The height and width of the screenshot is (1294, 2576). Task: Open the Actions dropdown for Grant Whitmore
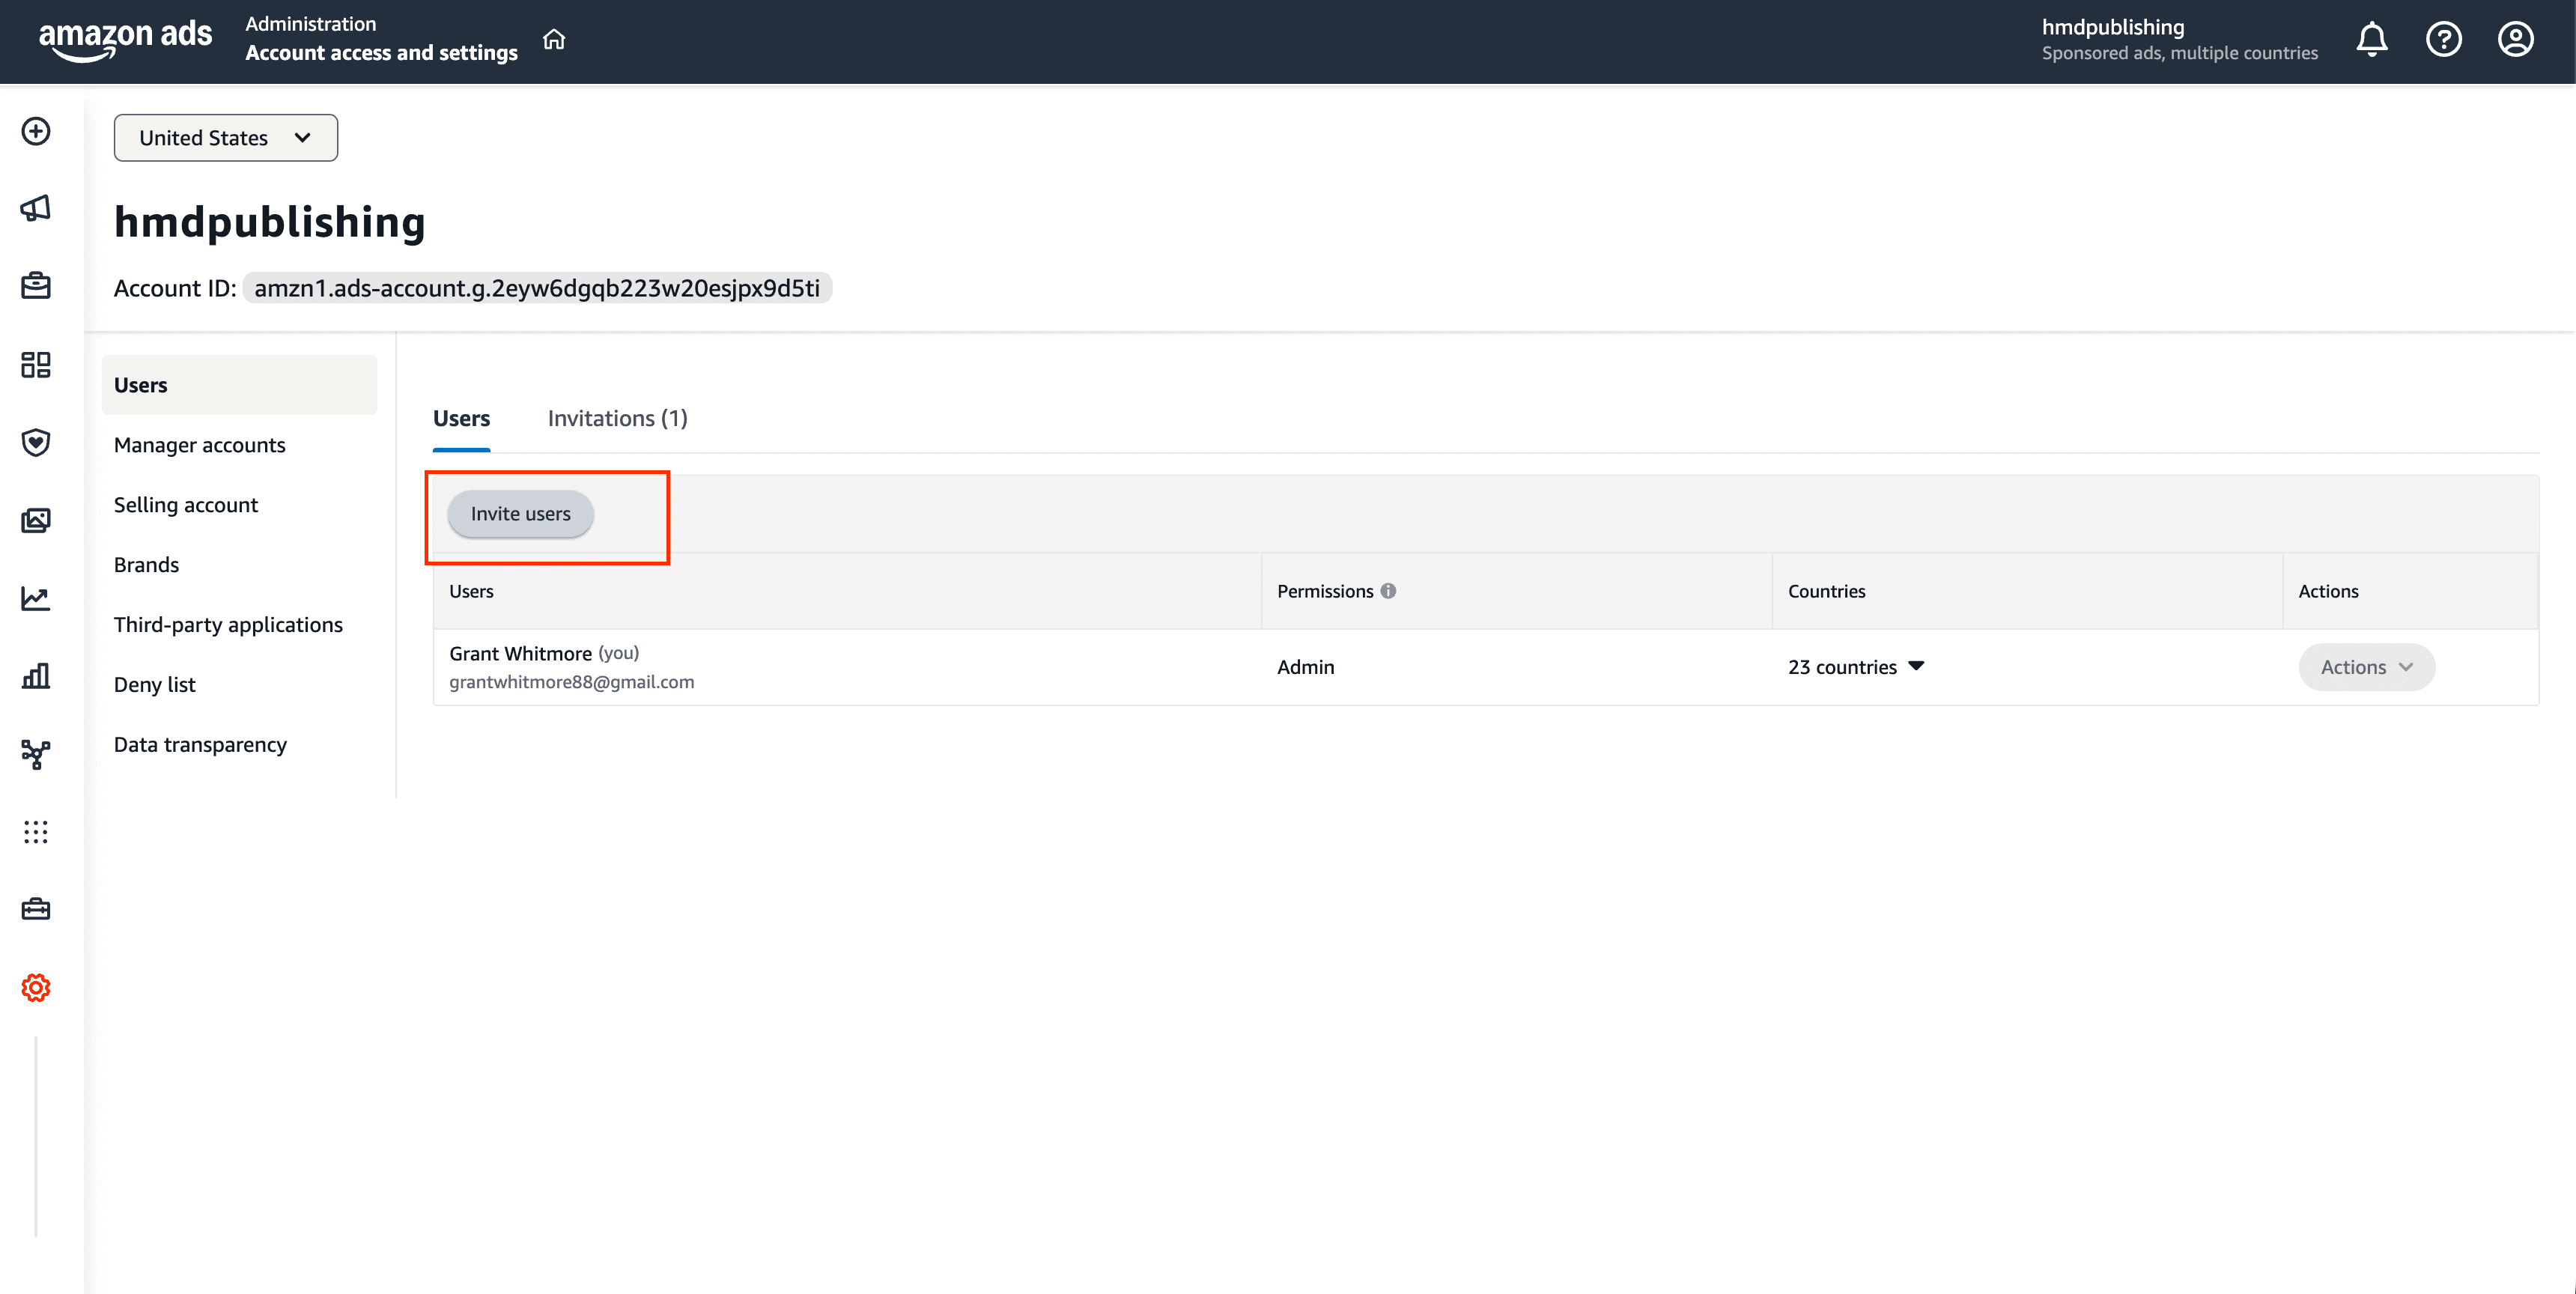2365,666
